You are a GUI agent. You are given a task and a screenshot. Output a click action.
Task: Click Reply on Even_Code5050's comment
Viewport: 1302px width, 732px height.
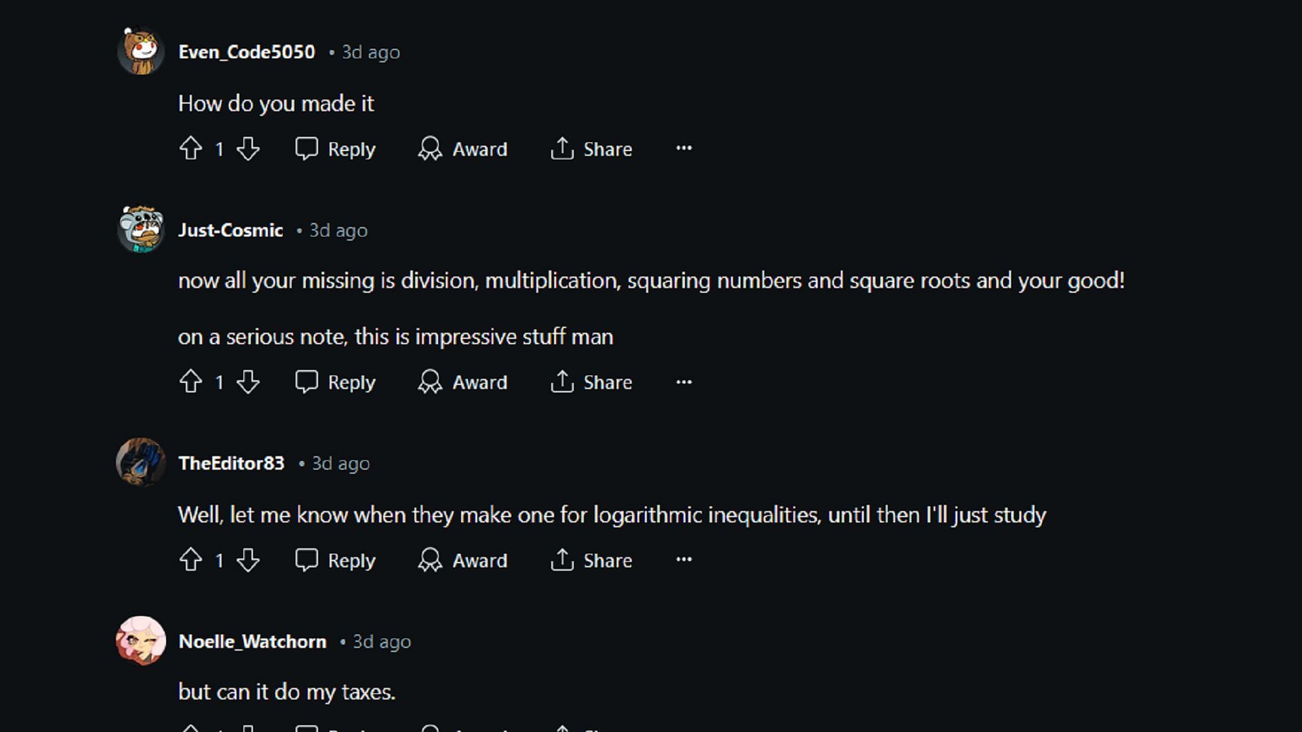pos(336,149)
